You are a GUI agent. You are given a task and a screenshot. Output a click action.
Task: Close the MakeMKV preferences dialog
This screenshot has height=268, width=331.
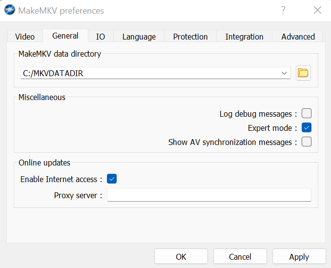pyautogui.click(x=317, y=10)
